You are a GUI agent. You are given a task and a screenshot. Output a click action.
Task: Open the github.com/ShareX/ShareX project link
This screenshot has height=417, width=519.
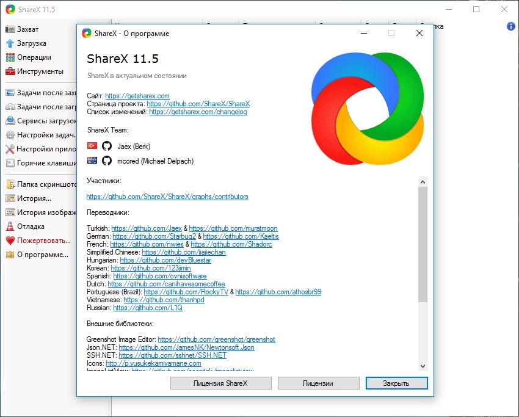198,104
